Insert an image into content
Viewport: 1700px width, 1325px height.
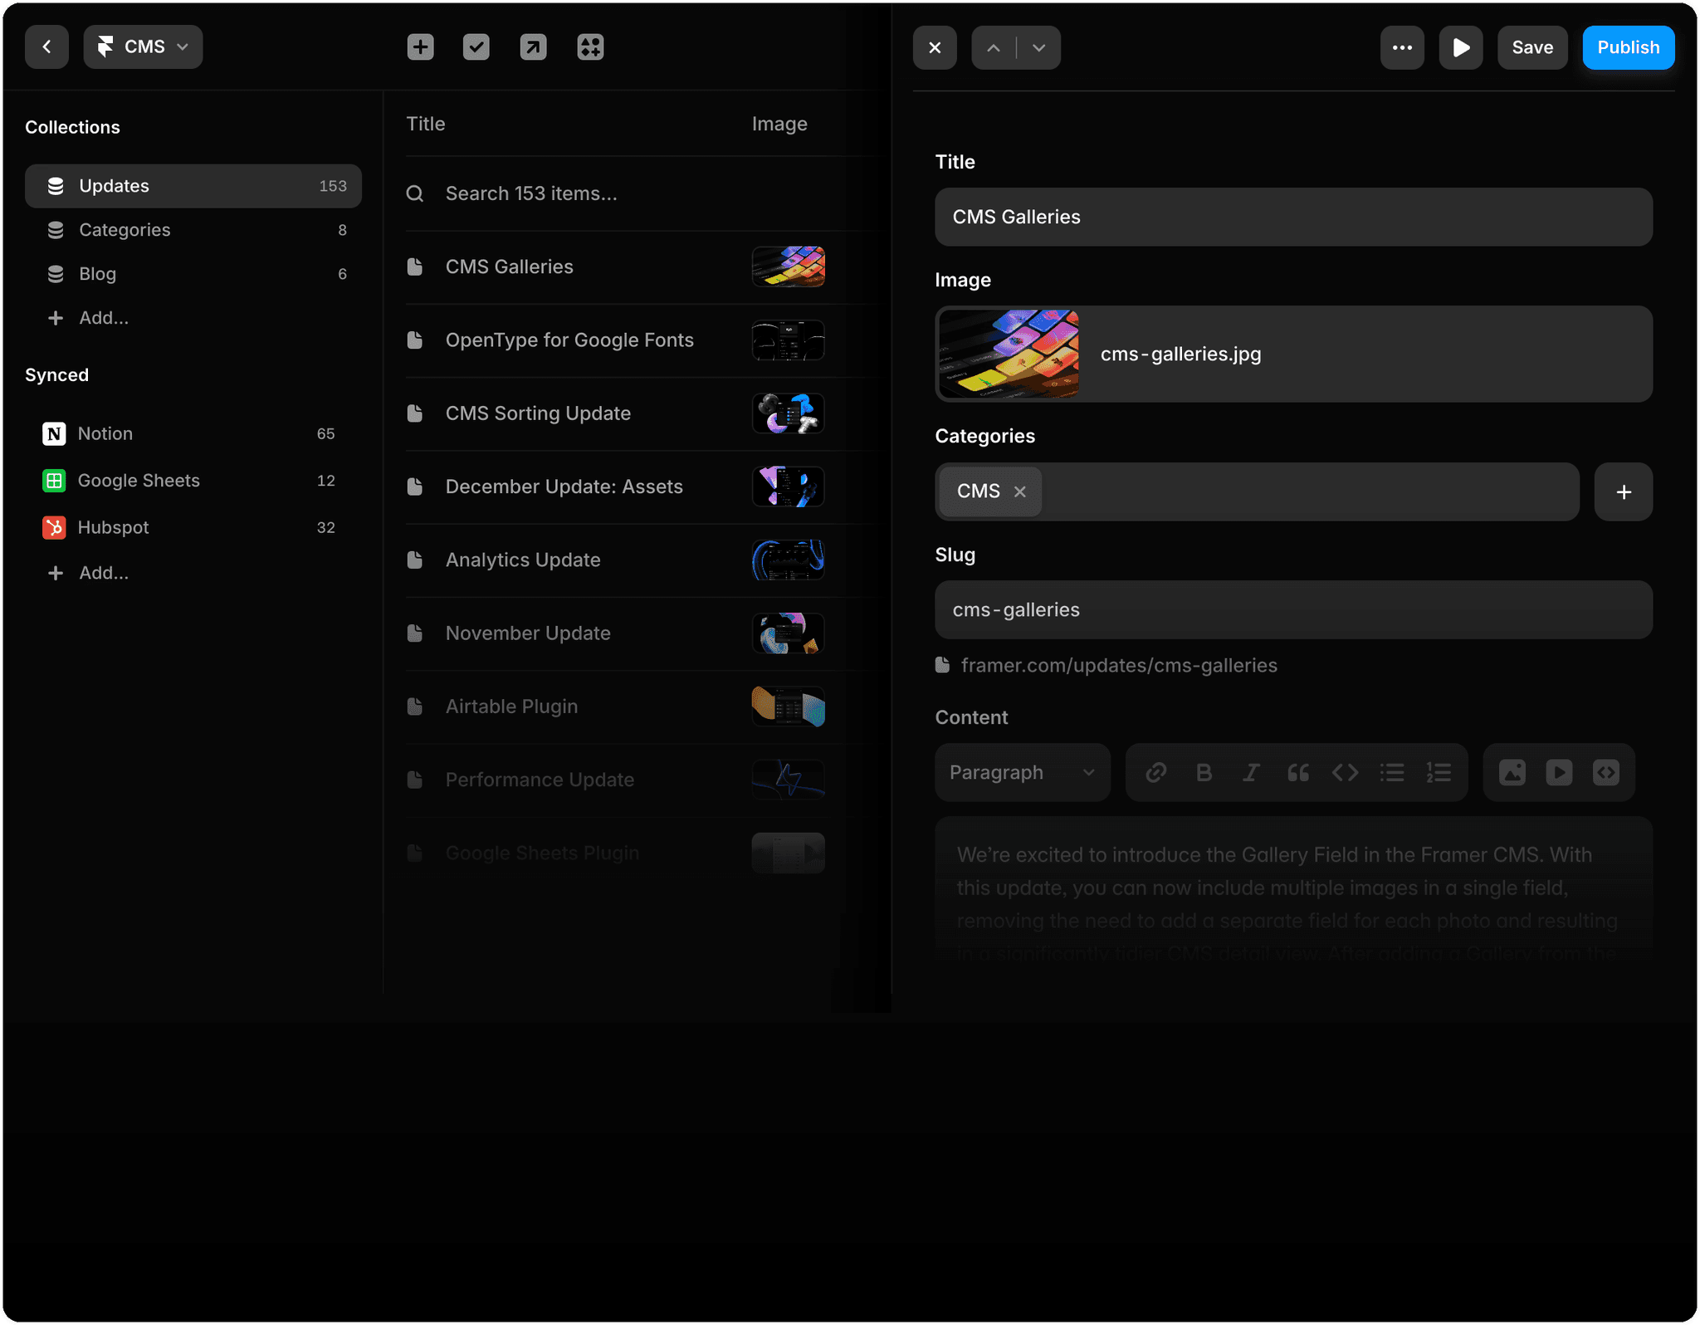(1512, 773)
